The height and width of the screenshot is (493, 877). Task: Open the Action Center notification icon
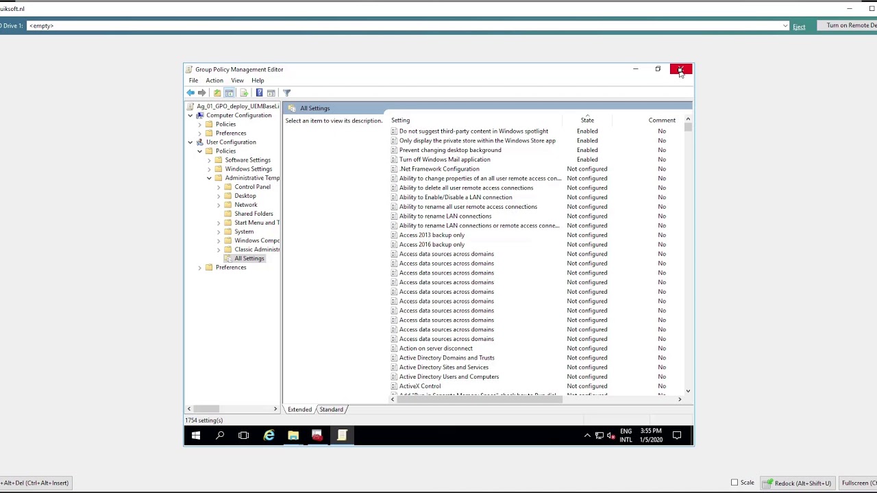click(x=677, y=435)
